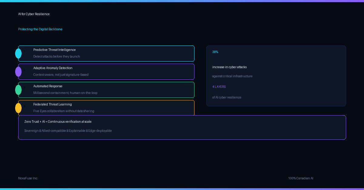Click the purple circle beside Adaptive Anomaly Detection

(19, 72)
